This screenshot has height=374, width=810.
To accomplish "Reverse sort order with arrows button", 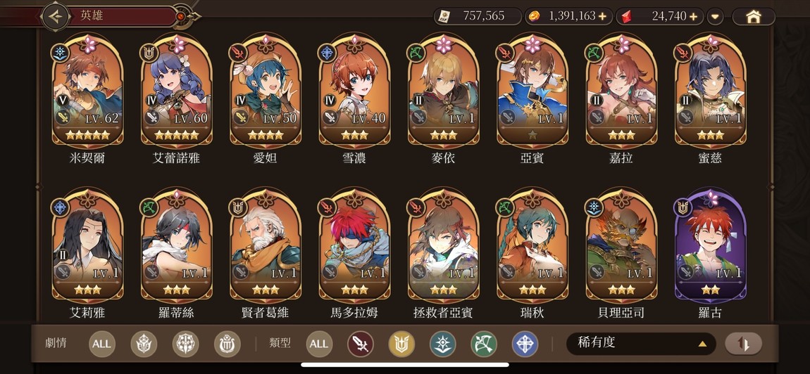I will [x=743, y=344].
